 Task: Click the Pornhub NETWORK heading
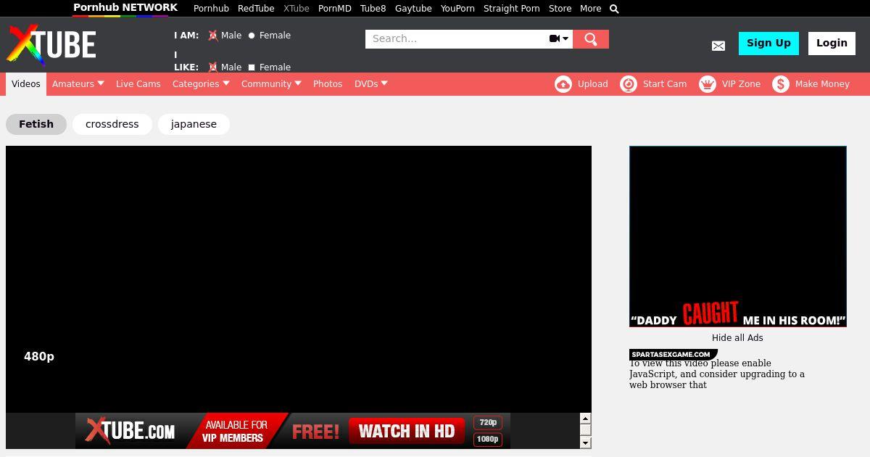[x=125, y=8]
